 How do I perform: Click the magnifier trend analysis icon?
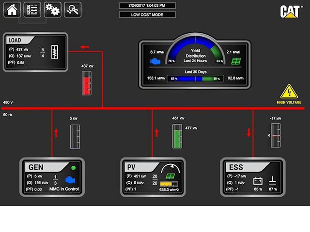[x=72, y=9]
